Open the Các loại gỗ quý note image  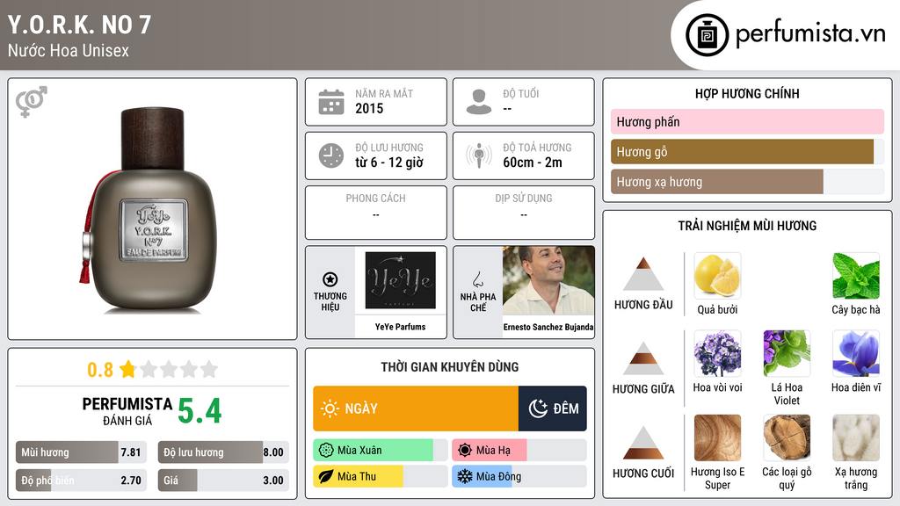click(x=787, y=437)
